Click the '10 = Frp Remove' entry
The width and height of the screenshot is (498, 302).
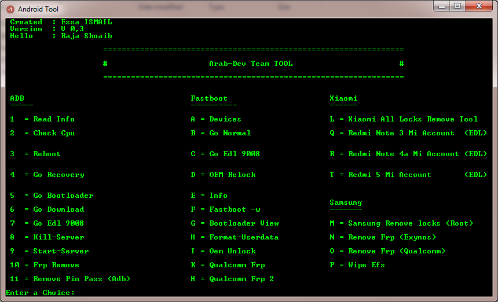click(x=45, y=265)
